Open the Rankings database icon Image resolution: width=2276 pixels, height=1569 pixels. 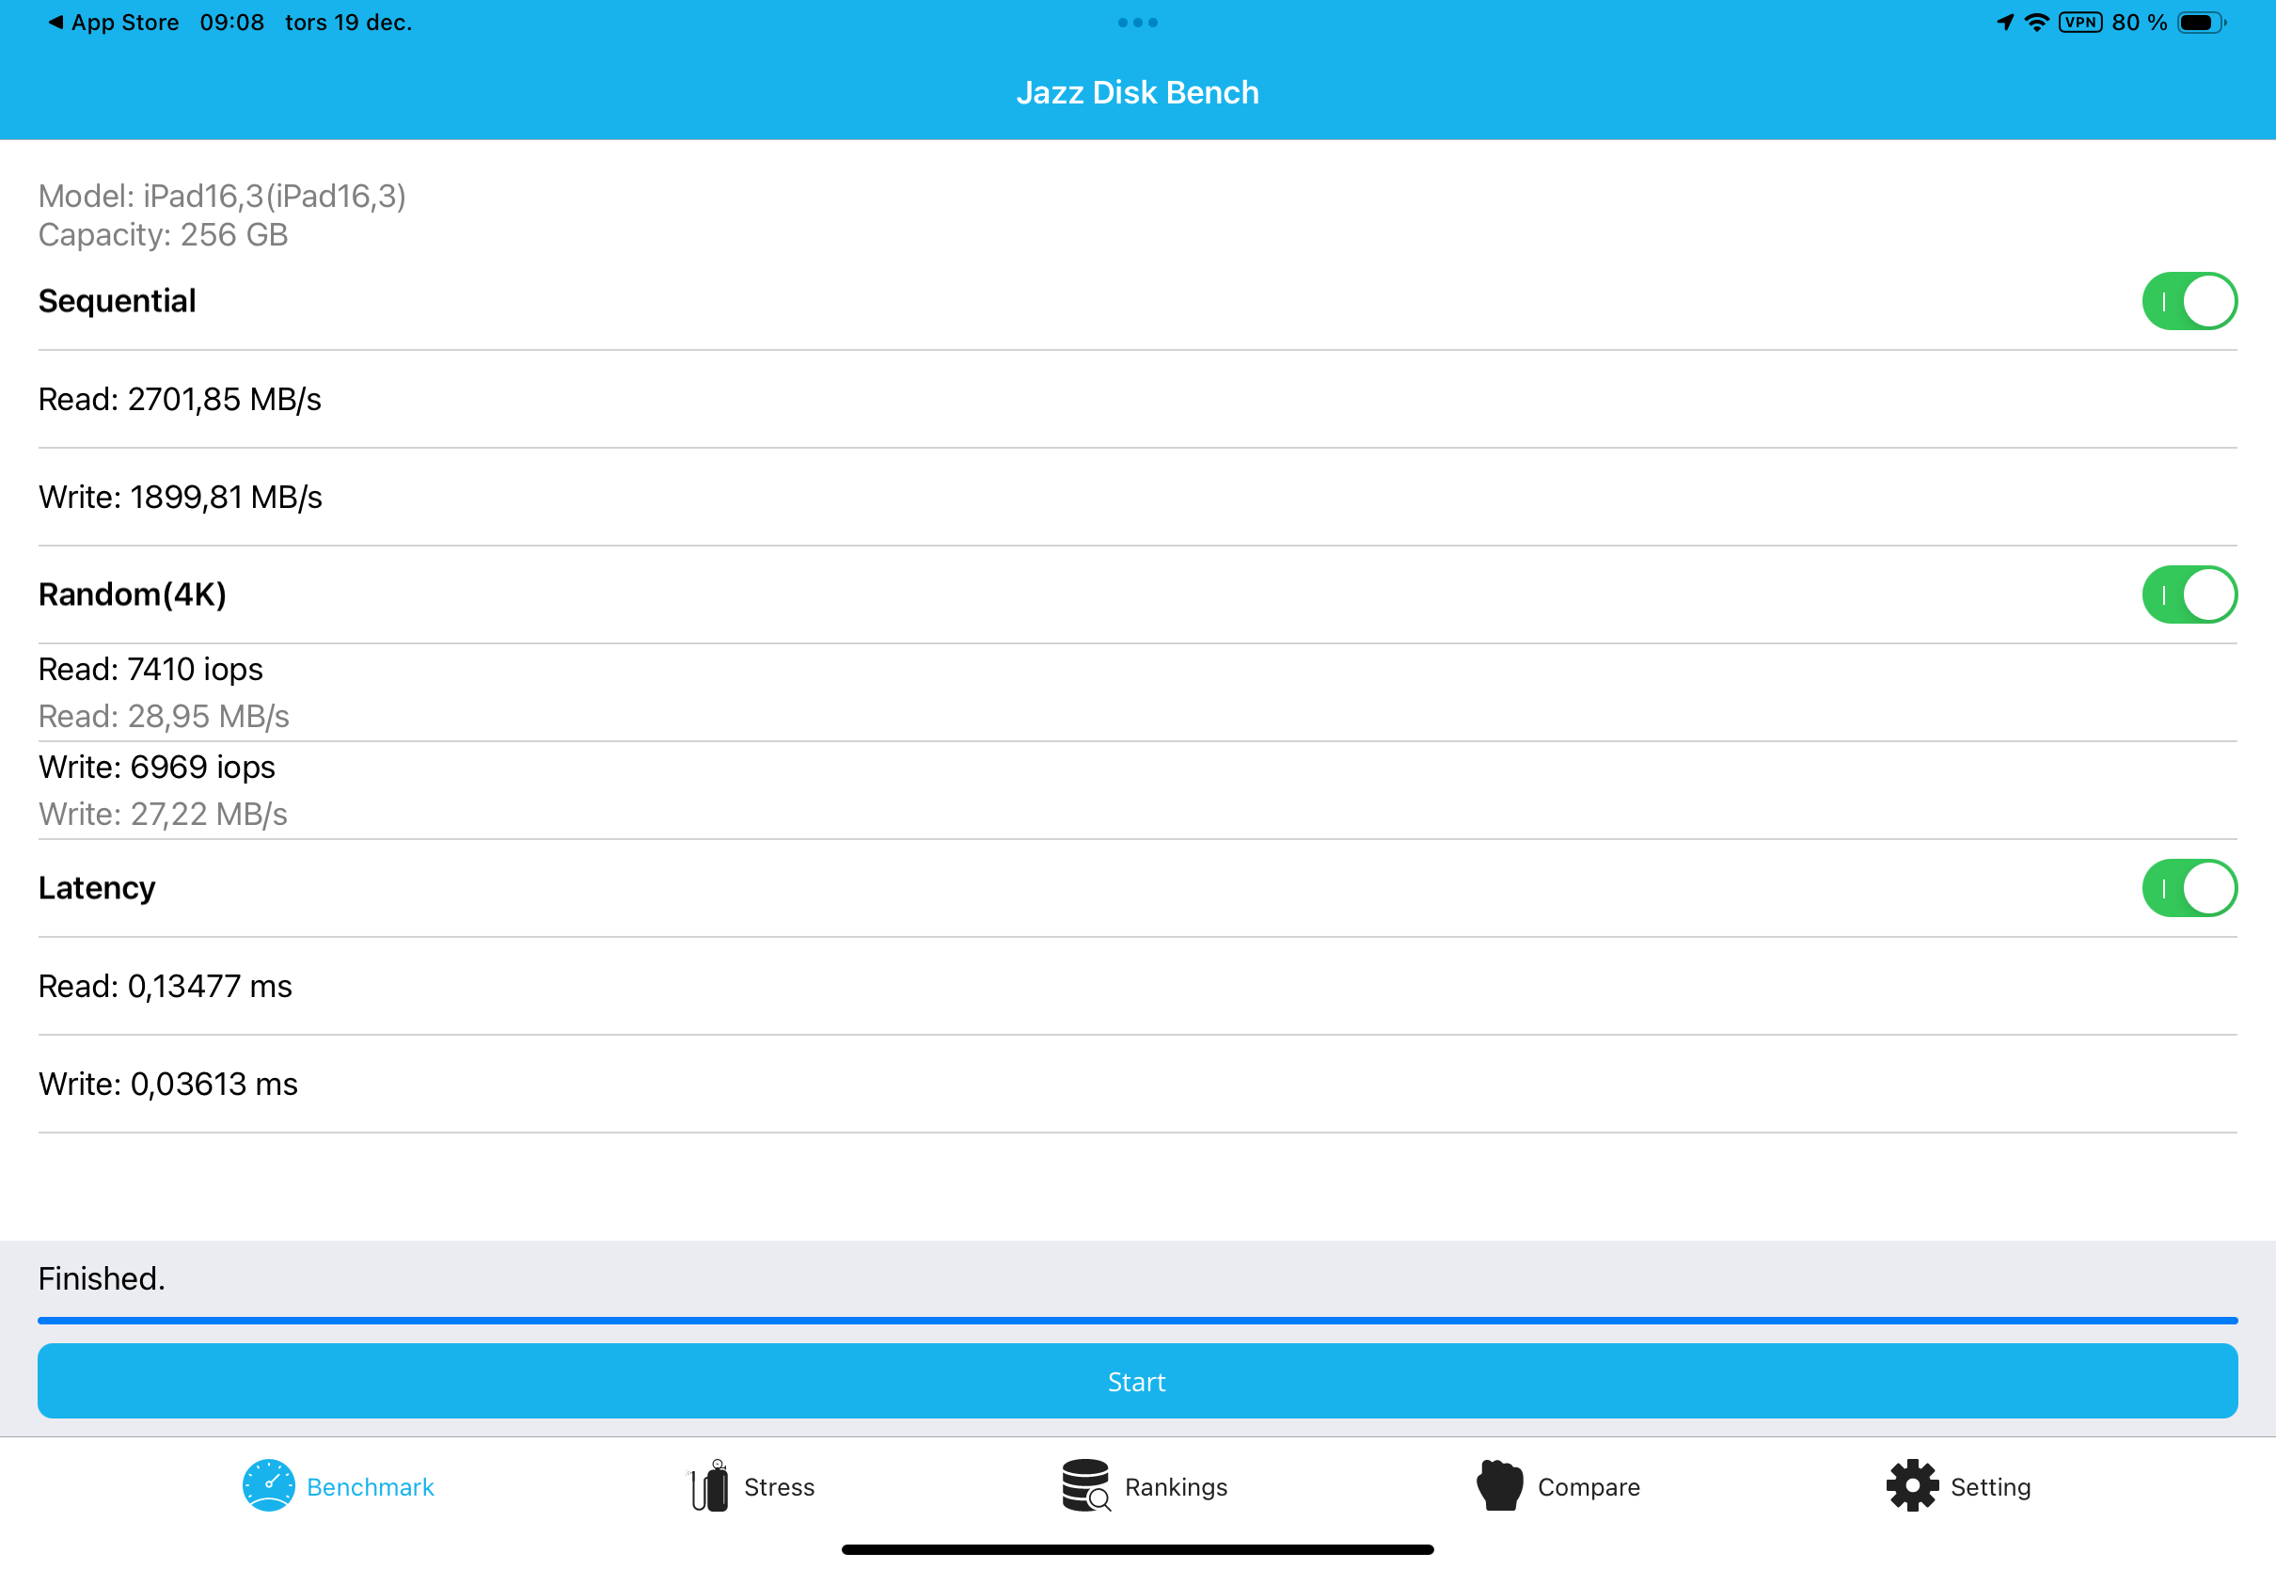1086,1485
